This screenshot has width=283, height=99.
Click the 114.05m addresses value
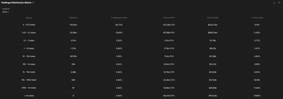tap(73, 25)
